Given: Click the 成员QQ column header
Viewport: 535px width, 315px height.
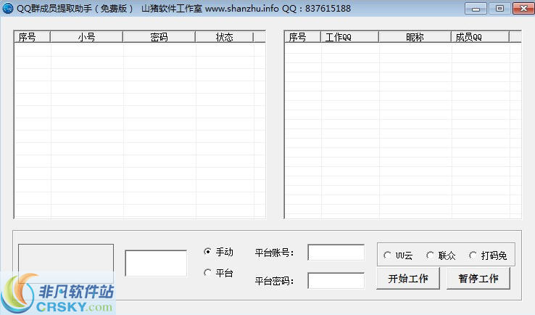Looking at the screenshot, I should pos(480,37).
